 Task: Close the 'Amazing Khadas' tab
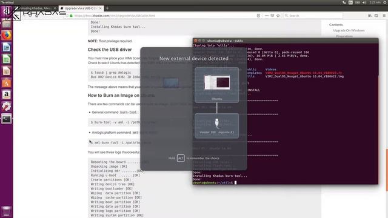pos(55,8)
